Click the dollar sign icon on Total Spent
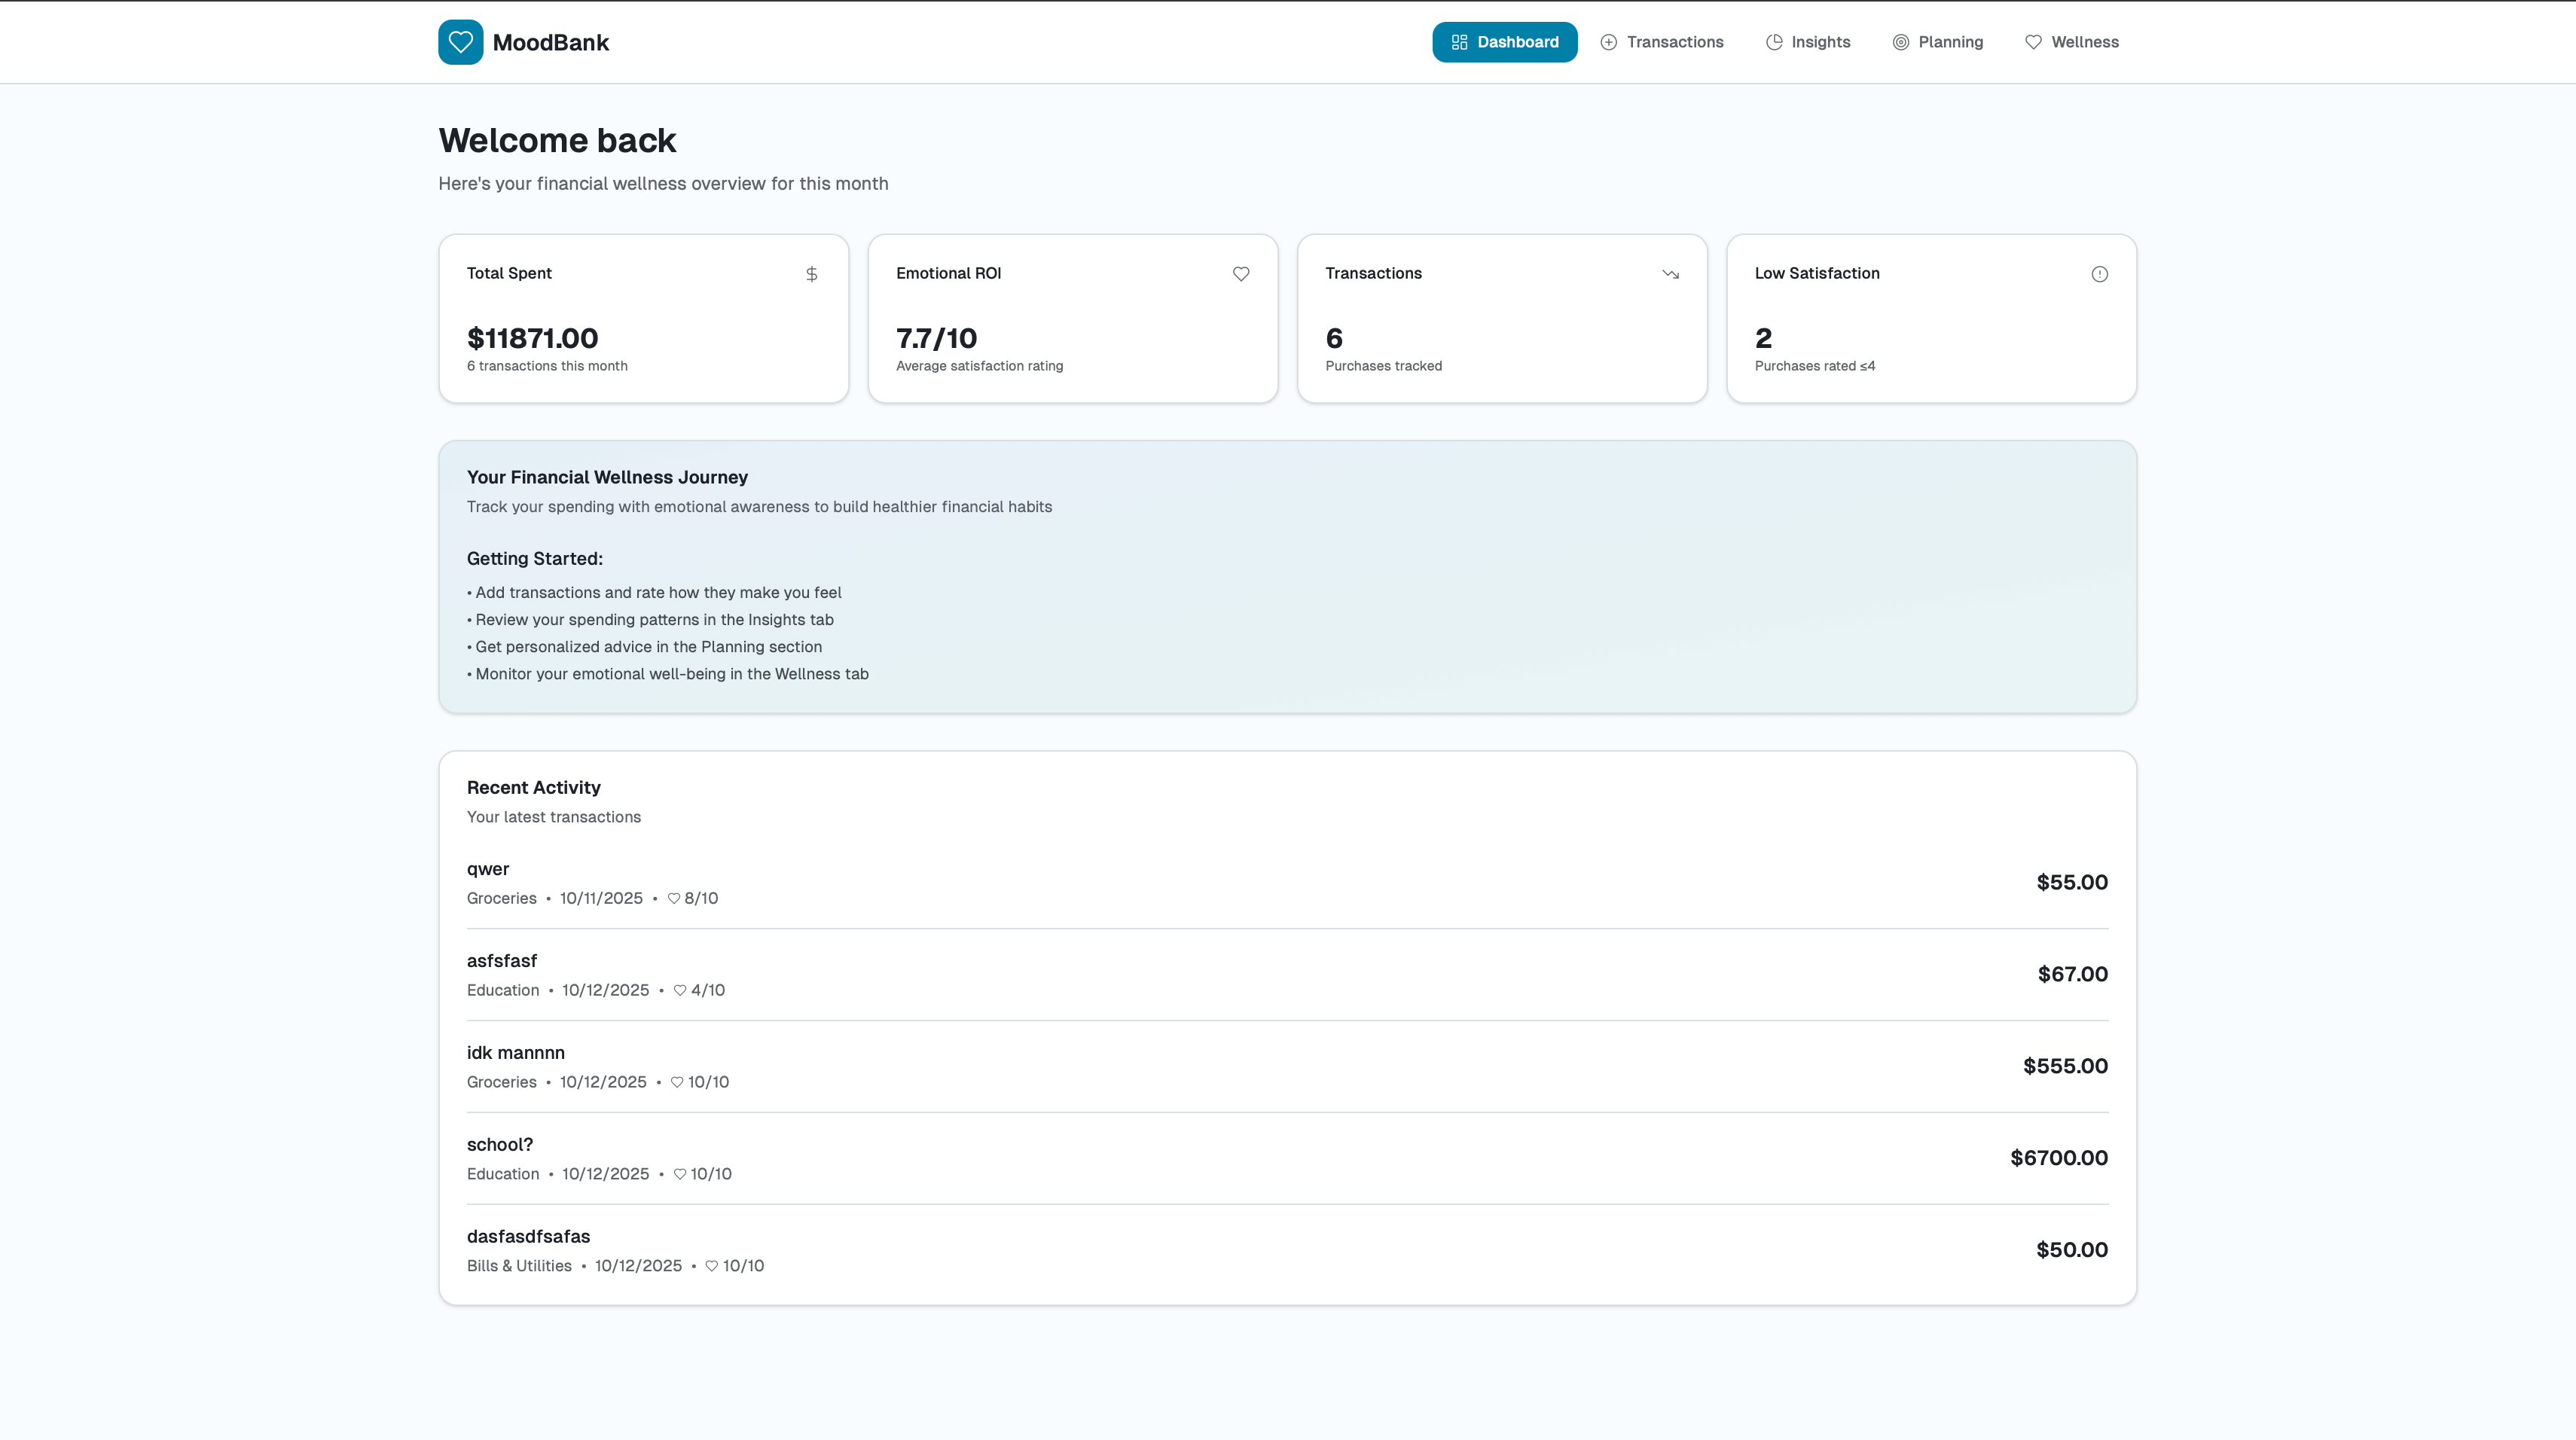Viewport: 2576px width, 1440px height. [x=812, y=274]
